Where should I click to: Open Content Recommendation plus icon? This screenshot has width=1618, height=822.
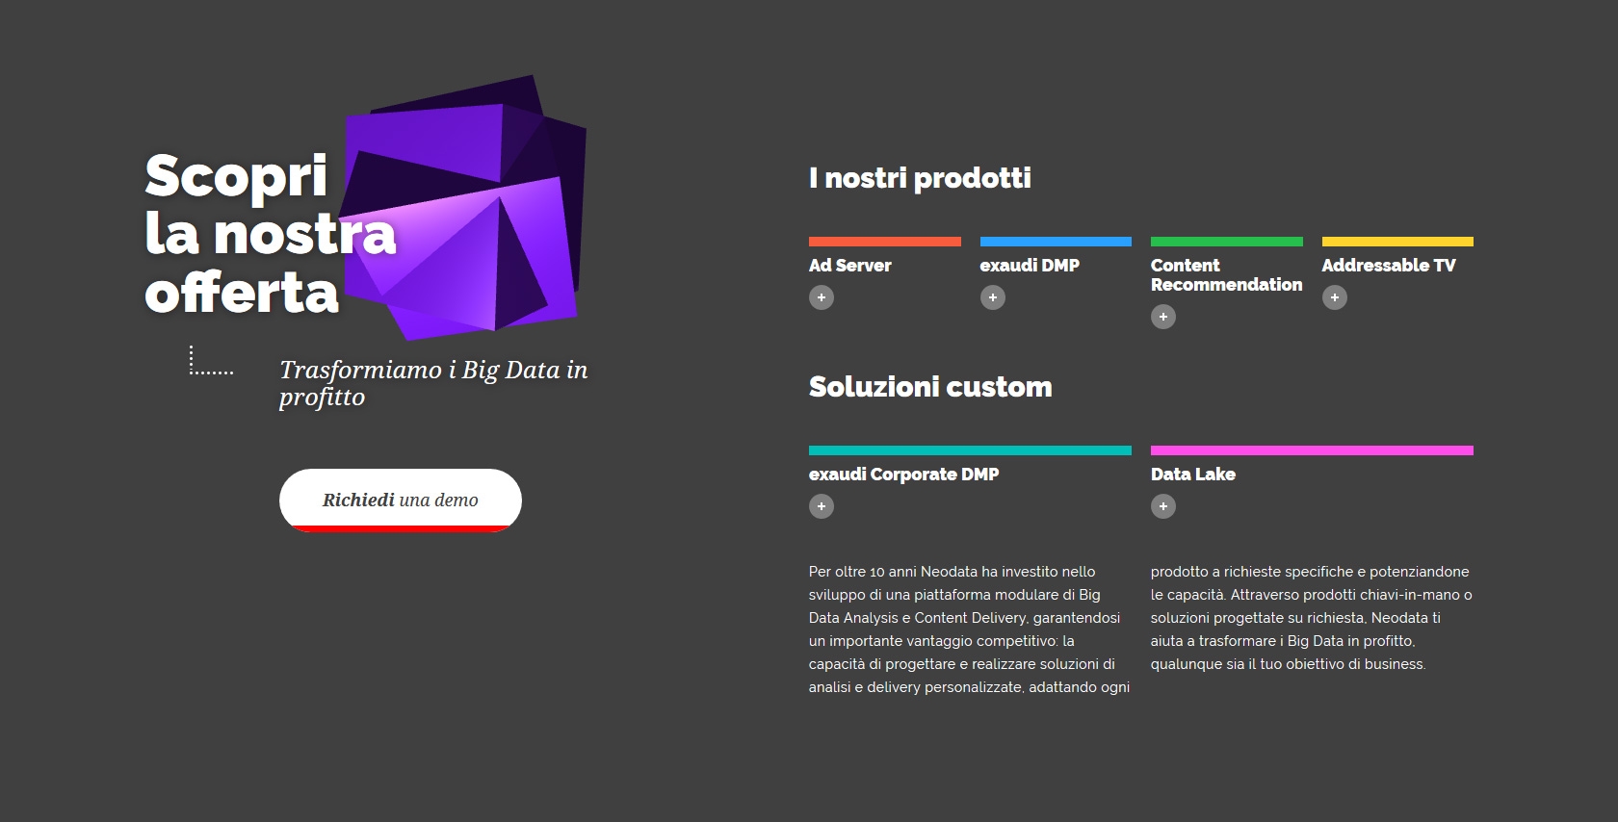coord(1163,317)
